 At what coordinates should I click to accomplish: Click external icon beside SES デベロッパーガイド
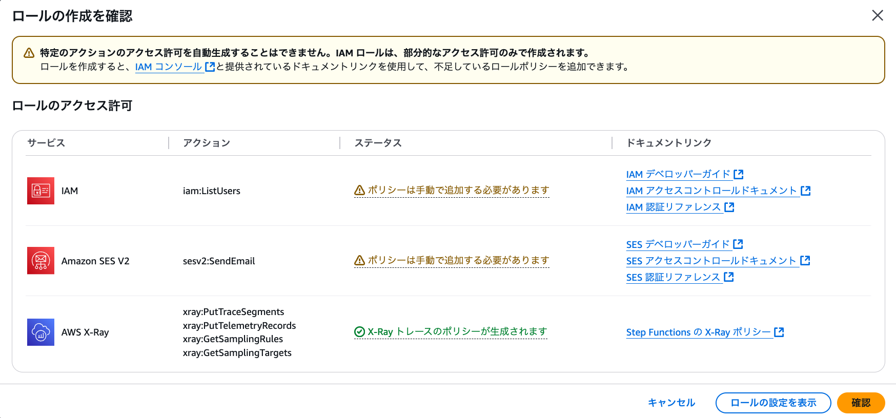[738, 244]
